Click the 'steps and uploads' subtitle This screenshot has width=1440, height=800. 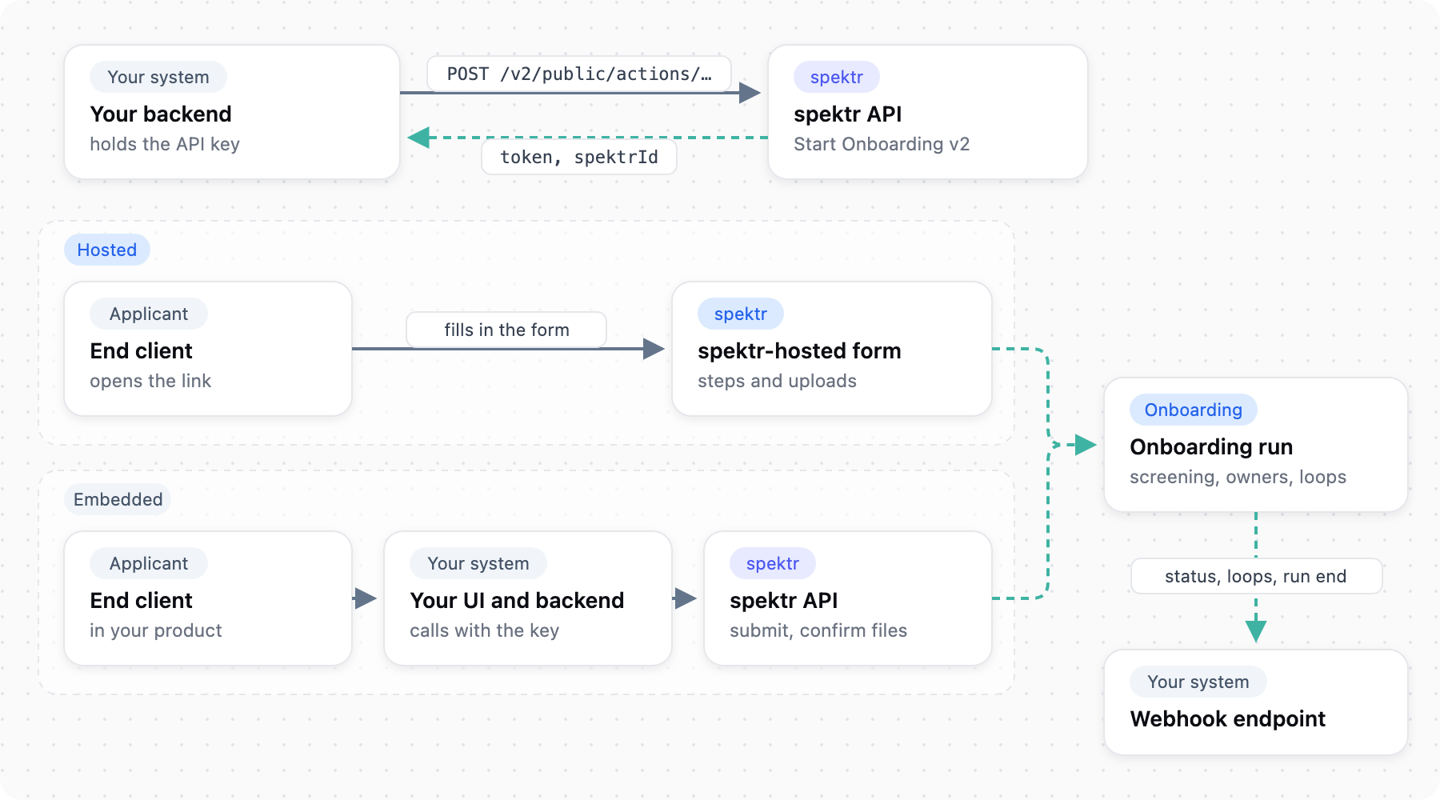[777, 381]
